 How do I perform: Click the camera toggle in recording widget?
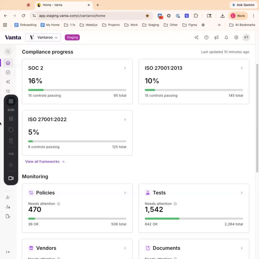click(11, 178)
